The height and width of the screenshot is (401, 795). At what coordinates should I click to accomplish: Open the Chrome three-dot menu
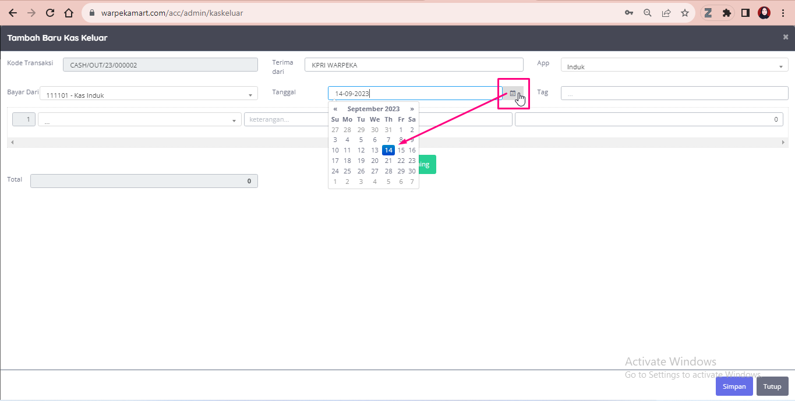[x=783, y=13]
